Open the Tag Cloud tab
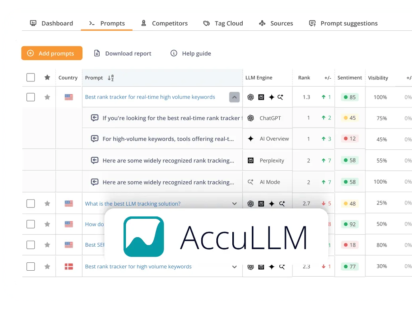 click(x=223, y=23)
